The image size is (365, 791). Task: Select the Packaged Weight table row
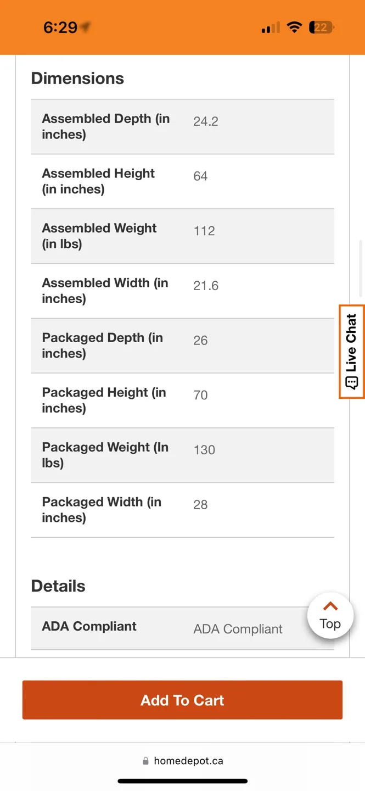click(182, 455)
